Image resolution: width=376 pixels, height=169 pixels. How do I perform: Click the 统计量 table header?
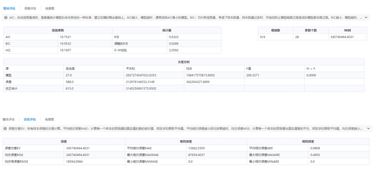pos(167,30)
